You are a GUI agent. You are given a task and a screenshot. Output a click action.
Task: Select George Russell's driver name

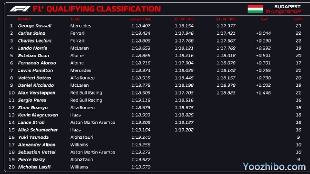35,26
